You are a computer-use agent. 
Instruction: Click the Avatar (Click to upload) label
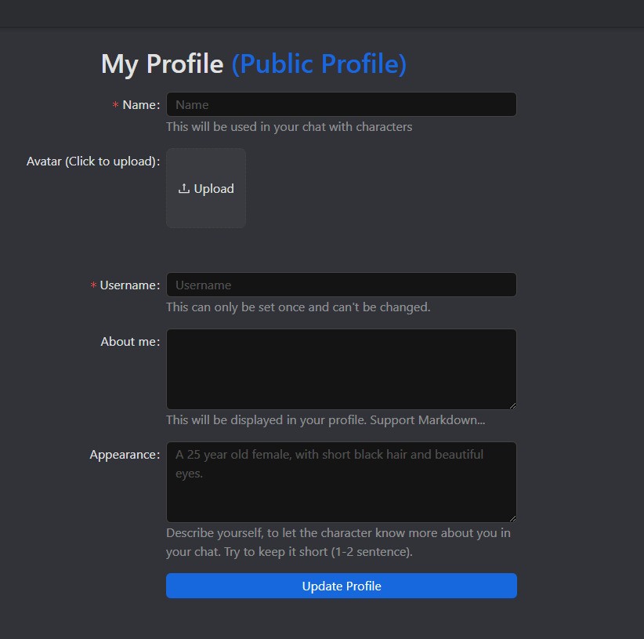[x=92, y=162]
